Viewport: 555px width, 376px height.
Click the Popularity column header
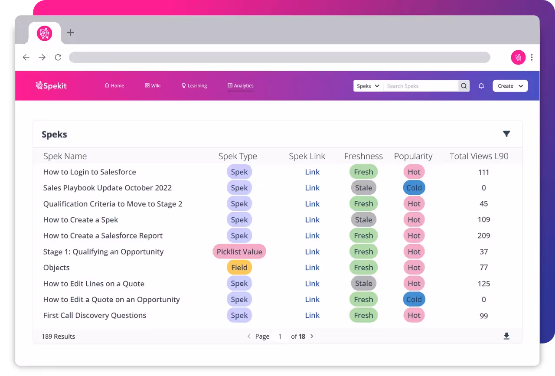click(413, 156)
